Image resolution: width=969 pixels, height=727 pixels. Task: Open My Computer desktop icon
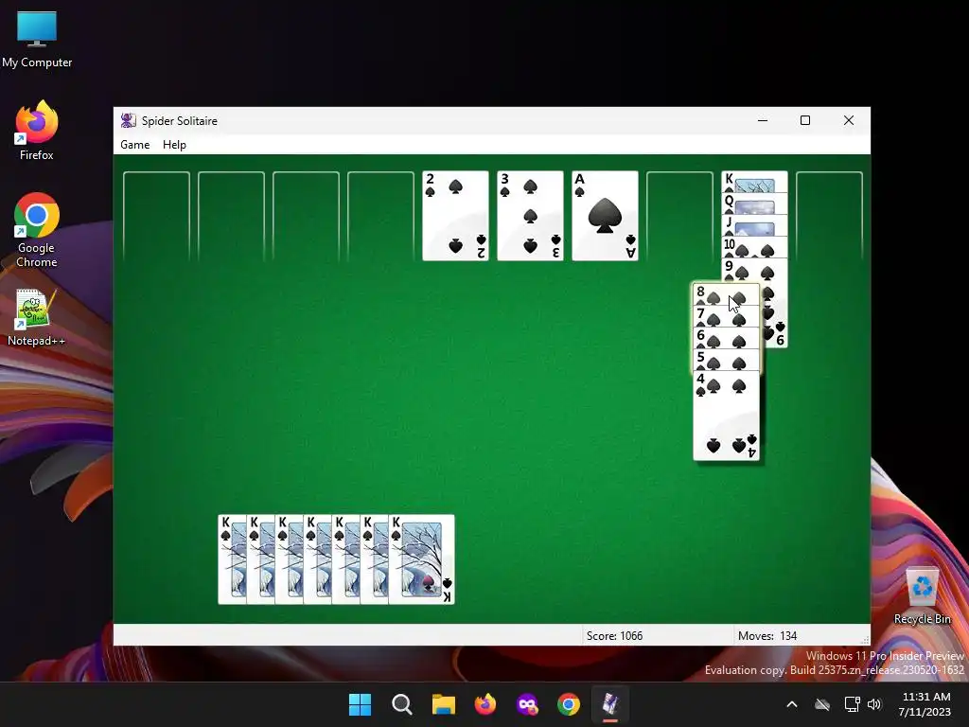(x=37, y=40)
